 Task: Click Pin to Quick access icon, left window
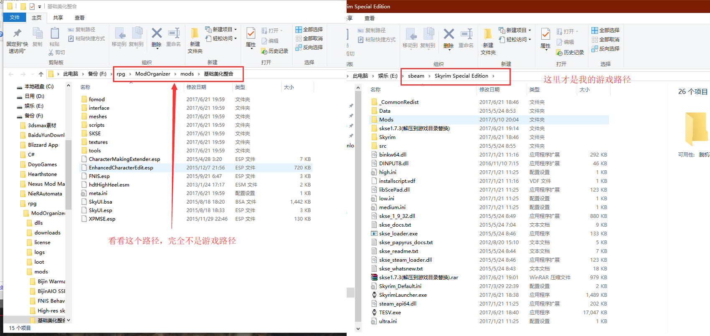[17, 33]
